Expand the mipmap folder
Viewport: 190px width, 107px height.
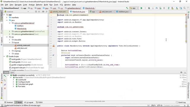pyautogui.click(x=9, y=51)
